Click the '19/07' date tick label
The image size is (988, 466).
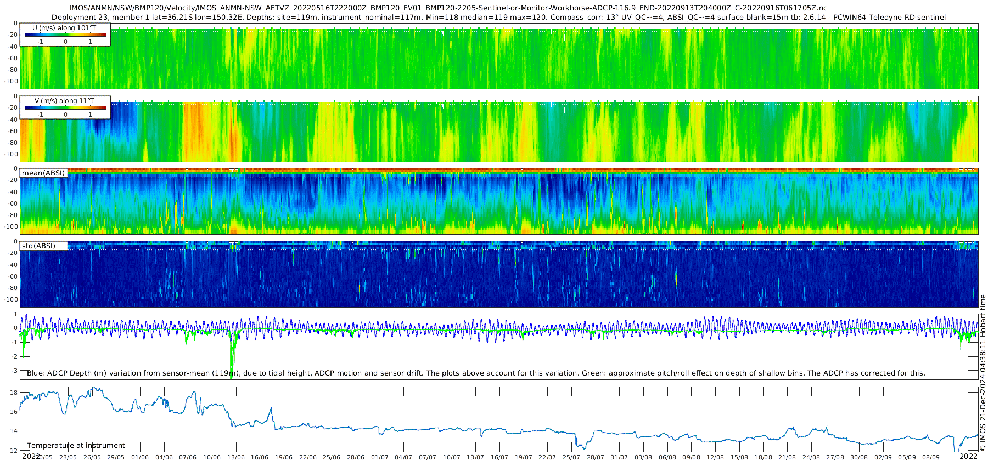pyautogui.click(x=524, y=457)
